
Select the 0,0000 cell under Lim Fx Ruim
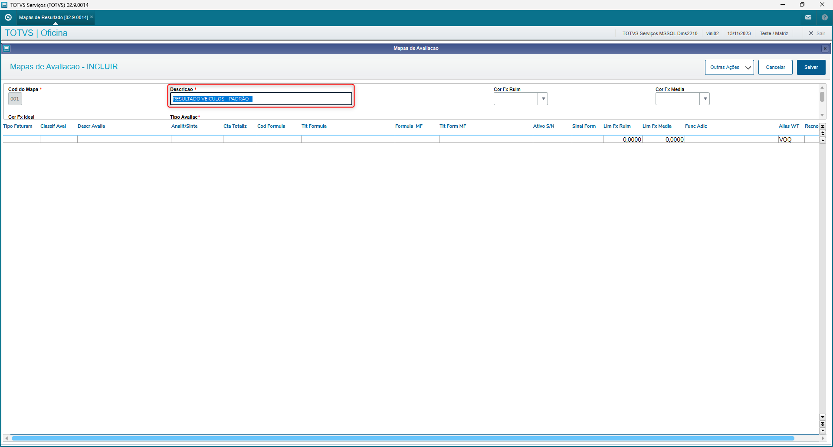click(623, 139)
